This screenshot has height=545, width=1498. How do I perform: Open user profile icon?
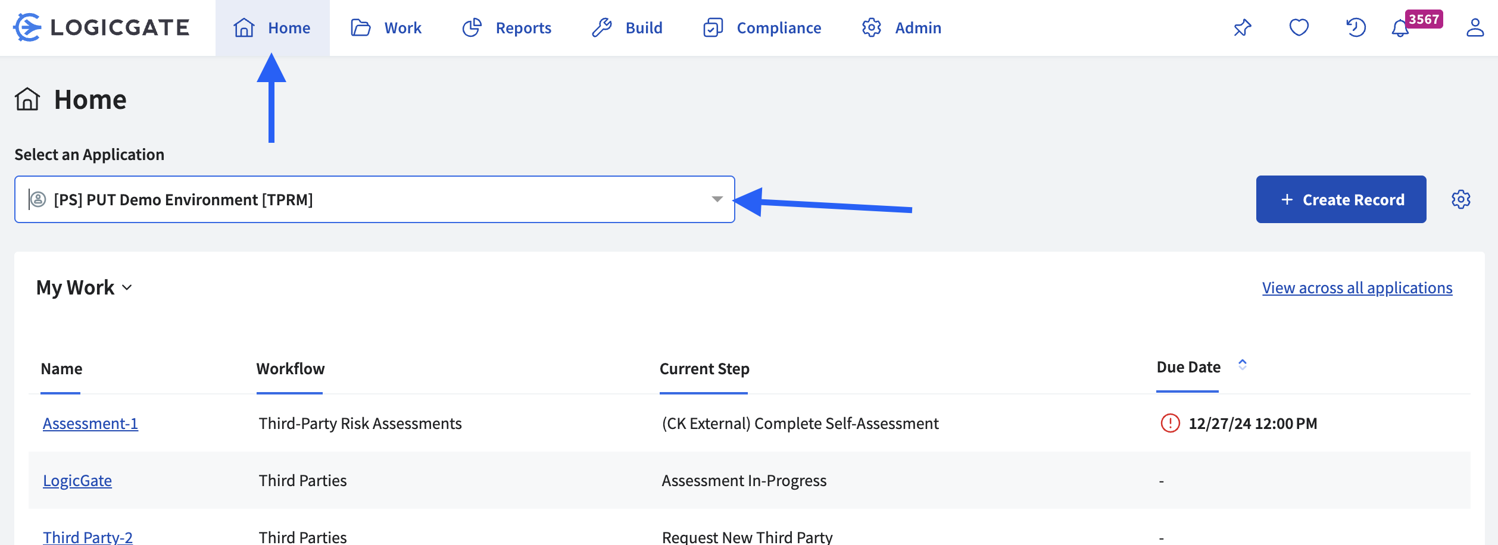[1475, 27]
